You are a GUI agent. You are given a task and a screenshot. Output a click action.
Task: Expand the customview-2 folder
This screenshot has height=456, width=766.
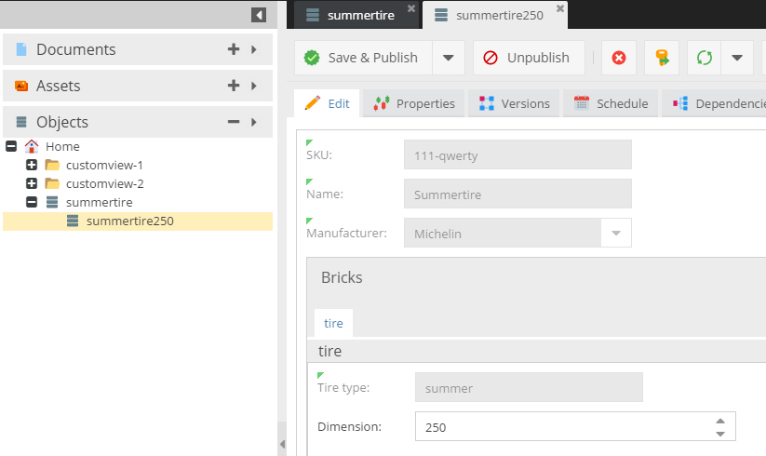coord(32,183)
